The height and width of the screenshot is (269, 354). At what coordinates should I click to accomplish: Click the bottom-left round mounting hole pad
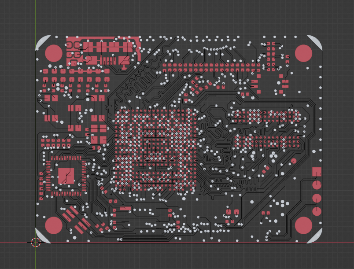point(54,225)
